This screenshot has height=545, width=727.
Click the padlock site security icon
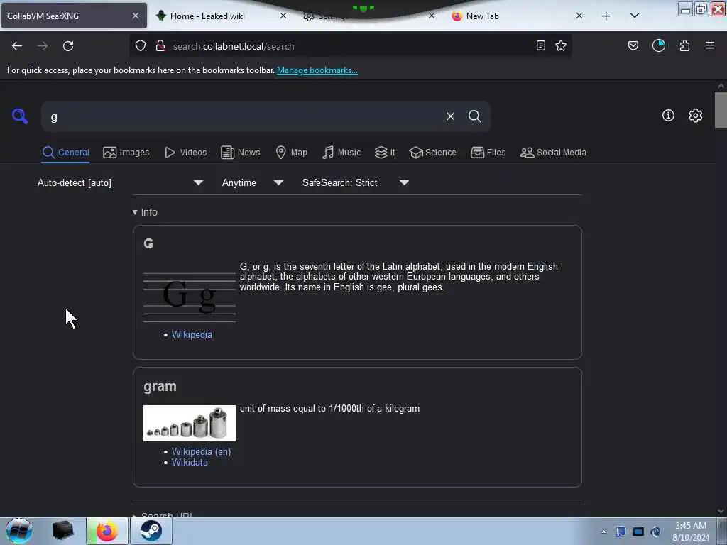160,46
